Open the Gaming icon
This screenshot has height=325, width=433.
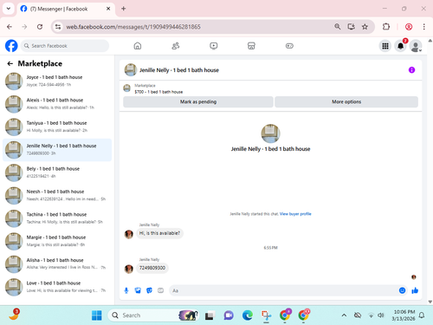coord(289,46)
